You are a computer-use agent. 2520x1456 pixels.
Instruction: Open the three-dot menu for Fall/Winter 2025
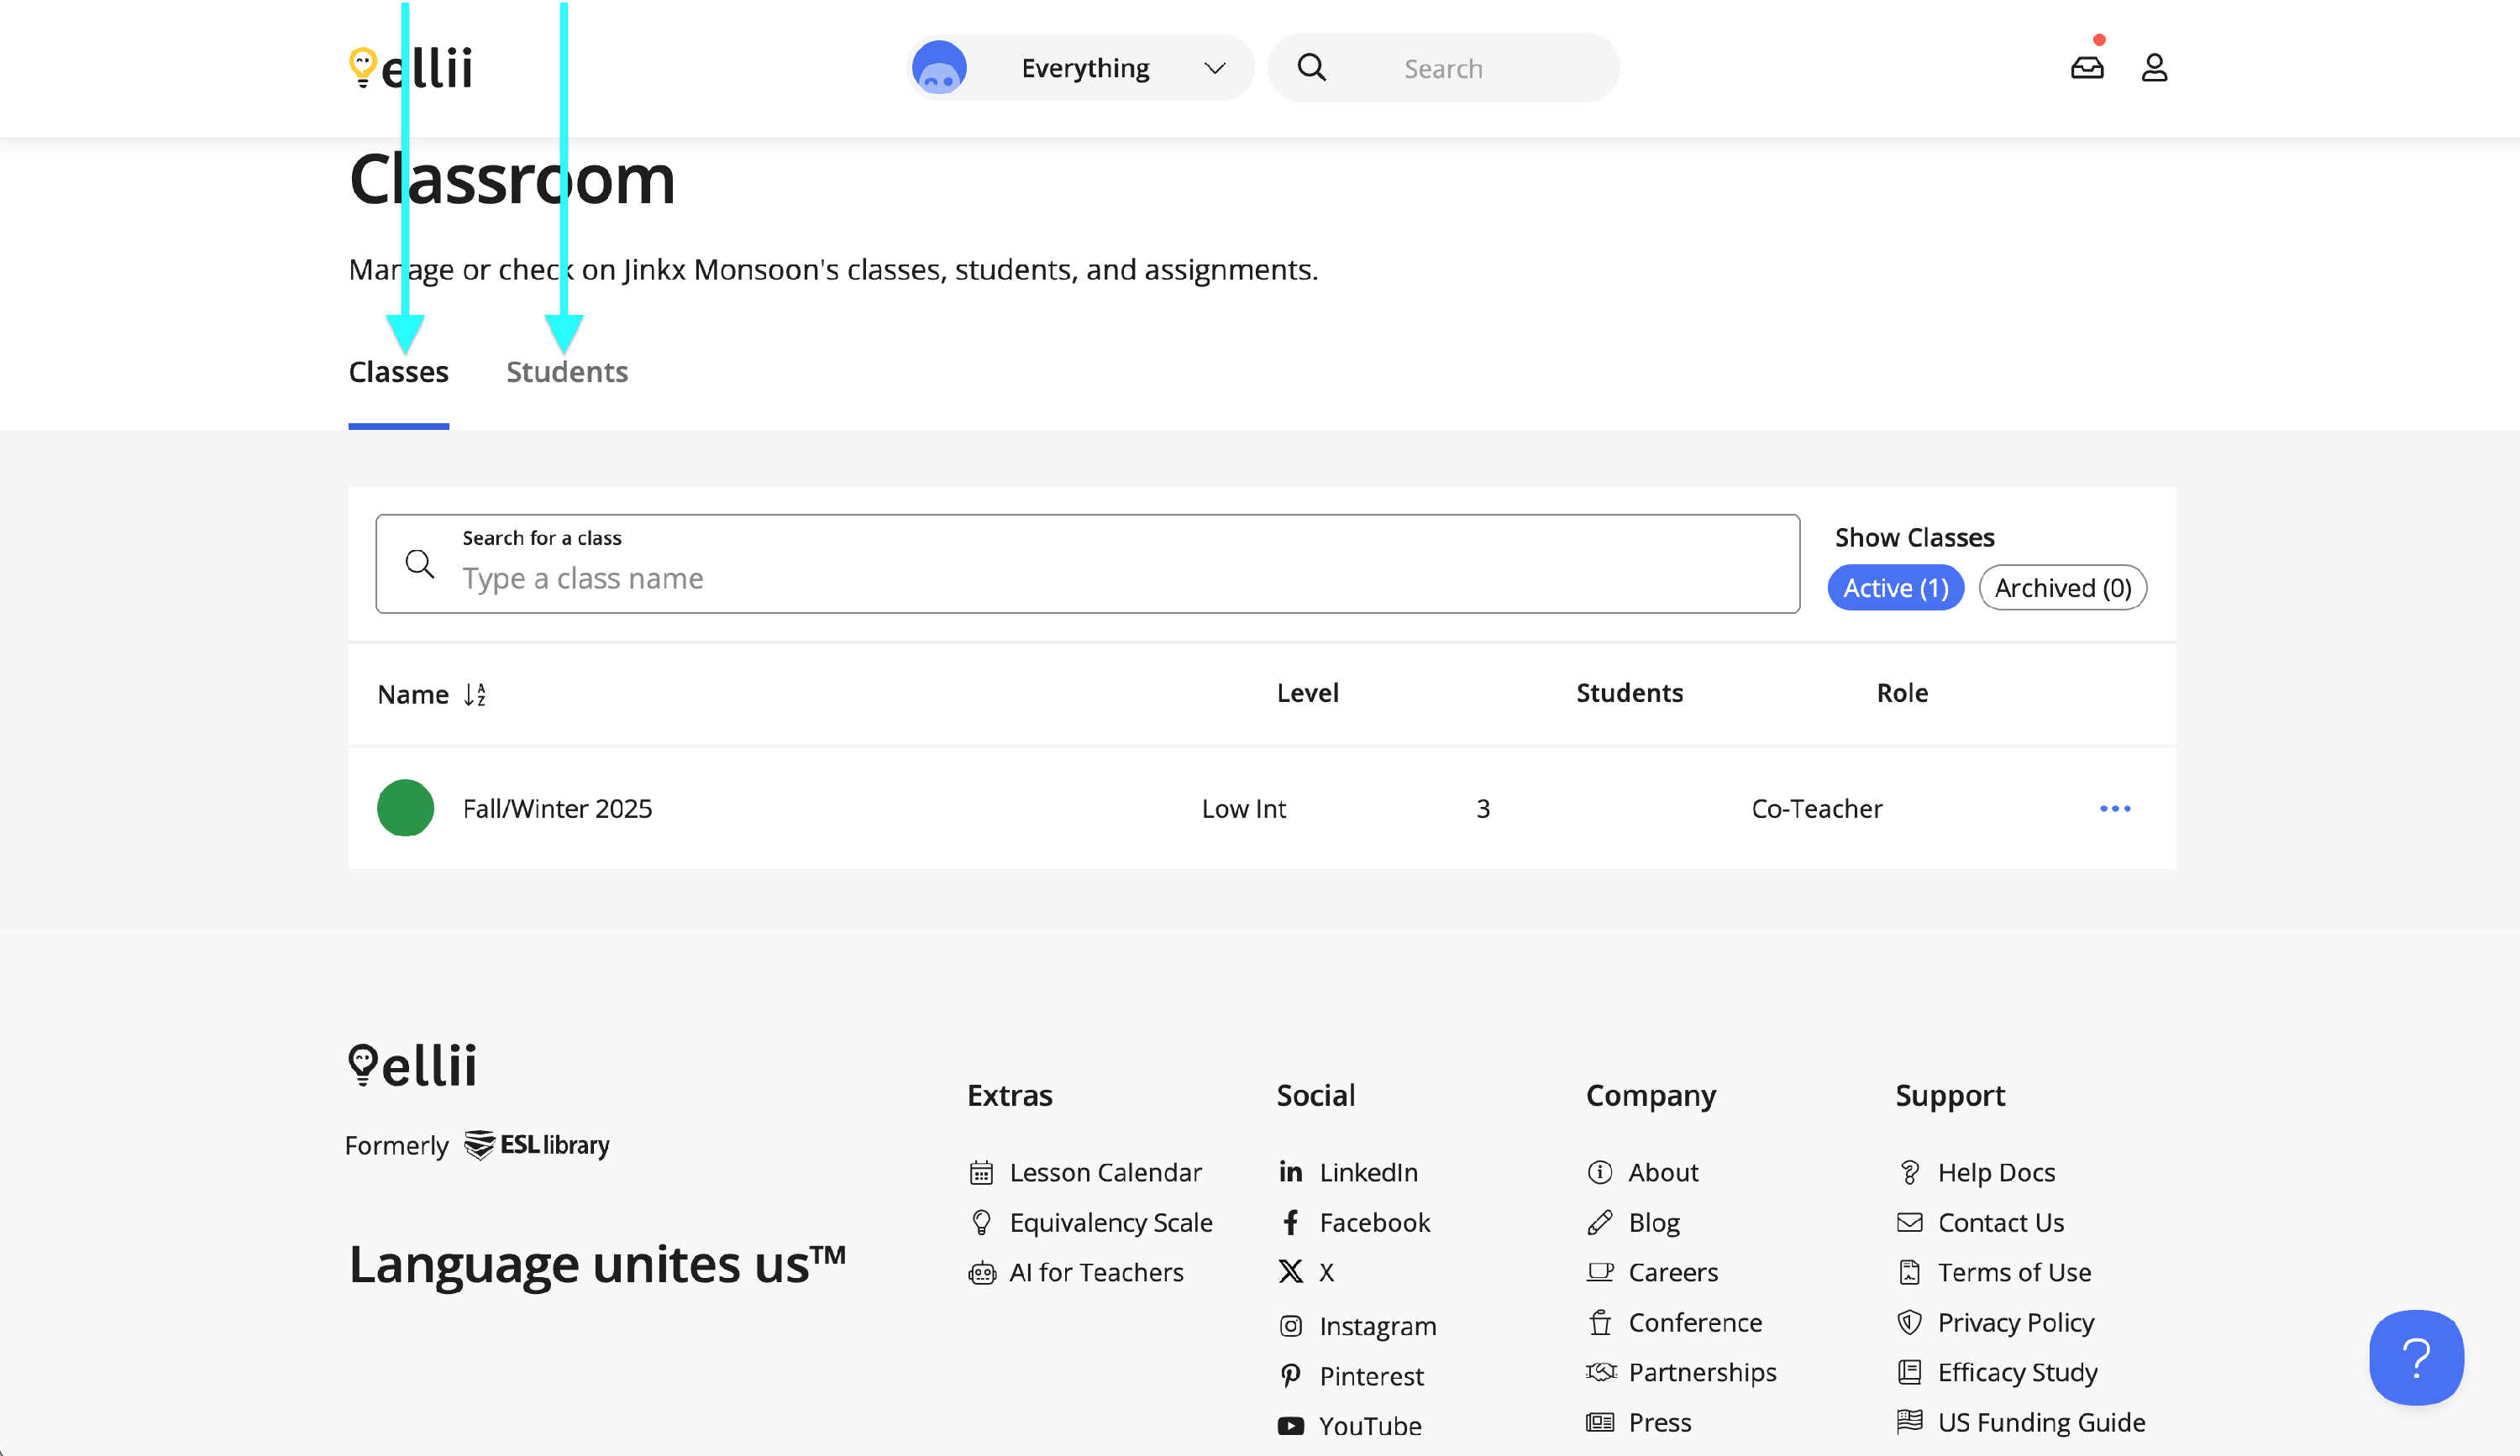pos(2114,809)
